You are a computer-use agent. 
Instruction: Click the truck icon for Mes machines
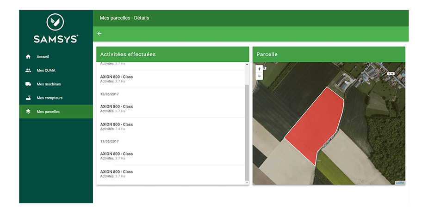tap(28, 84)
